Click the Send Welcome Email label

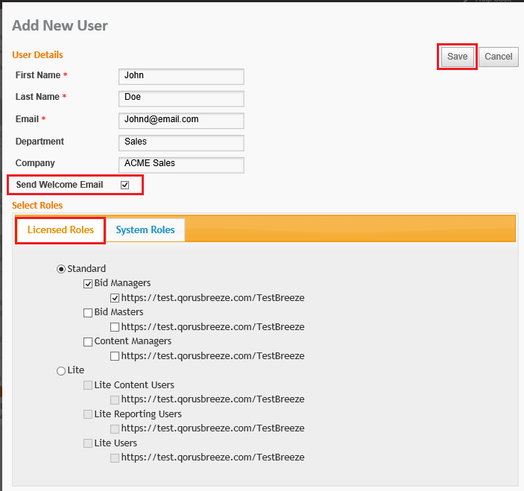60,185
